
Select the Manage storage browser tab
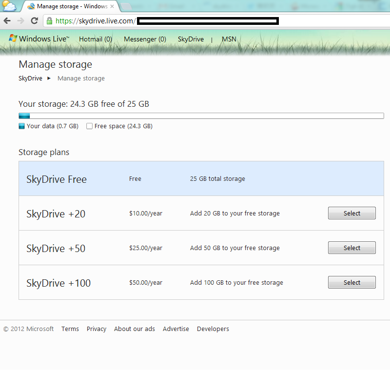click(x=70, y=6)
